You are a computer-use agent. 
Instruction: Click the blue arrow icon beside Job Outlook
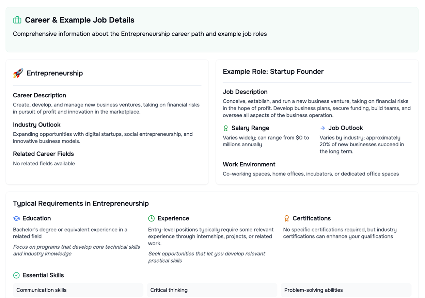coord(322,128)
